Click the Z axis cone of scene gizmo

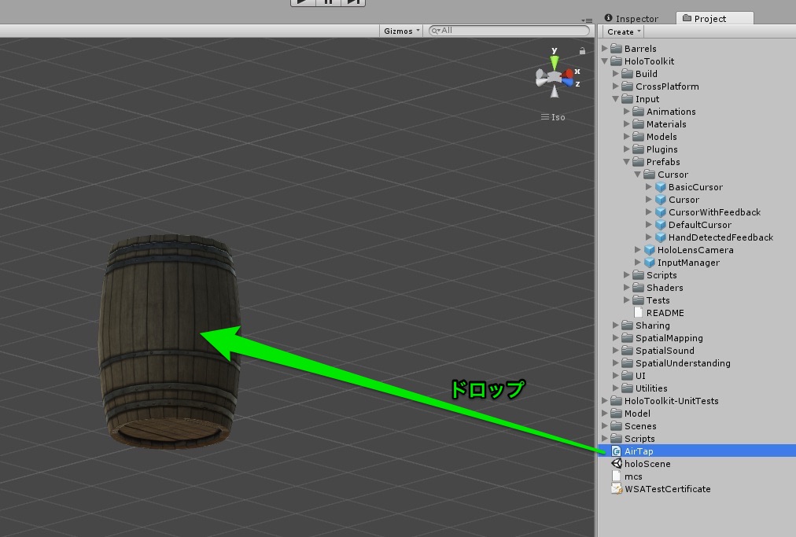coord(567,83)
